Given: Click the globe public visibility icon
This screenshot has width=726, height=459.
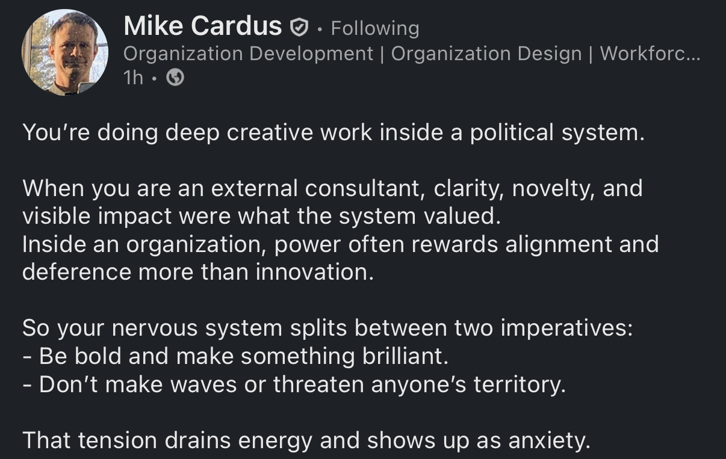Looking at the screenshot, I should [175, 78].
